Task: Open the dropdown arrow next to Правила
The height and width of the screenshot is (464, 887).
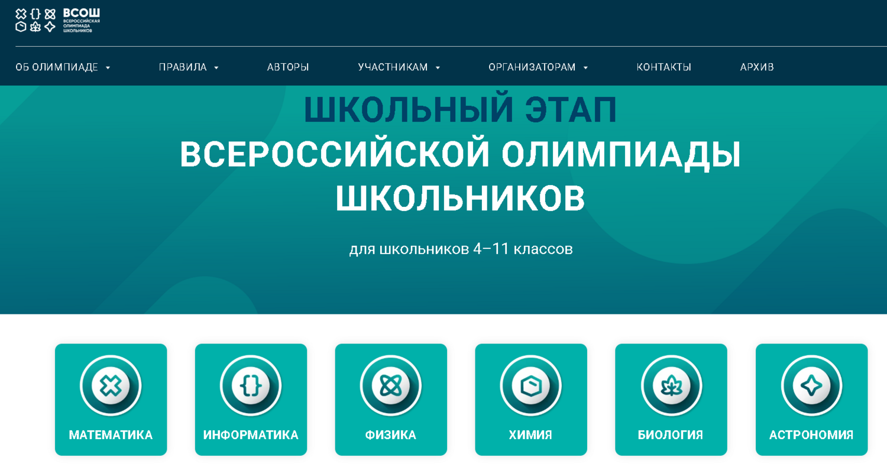Action: coord(216,68)
